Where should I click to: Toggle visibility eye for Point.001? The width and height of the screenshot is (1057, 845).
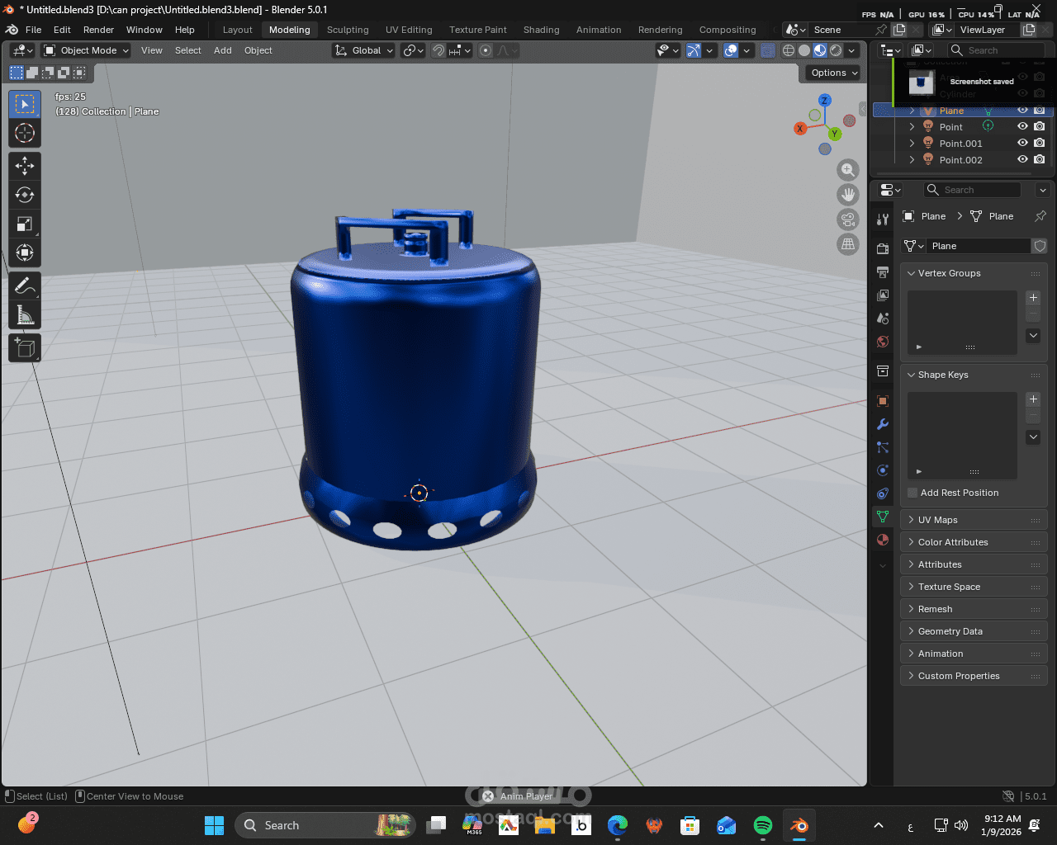click(1022, 143)
